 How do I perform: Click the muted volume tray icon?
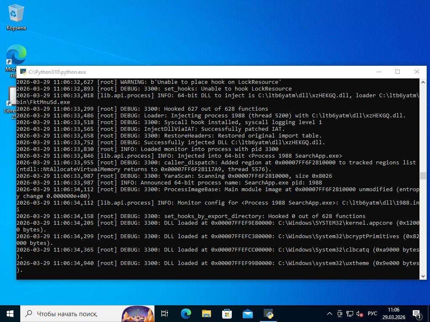359,314
